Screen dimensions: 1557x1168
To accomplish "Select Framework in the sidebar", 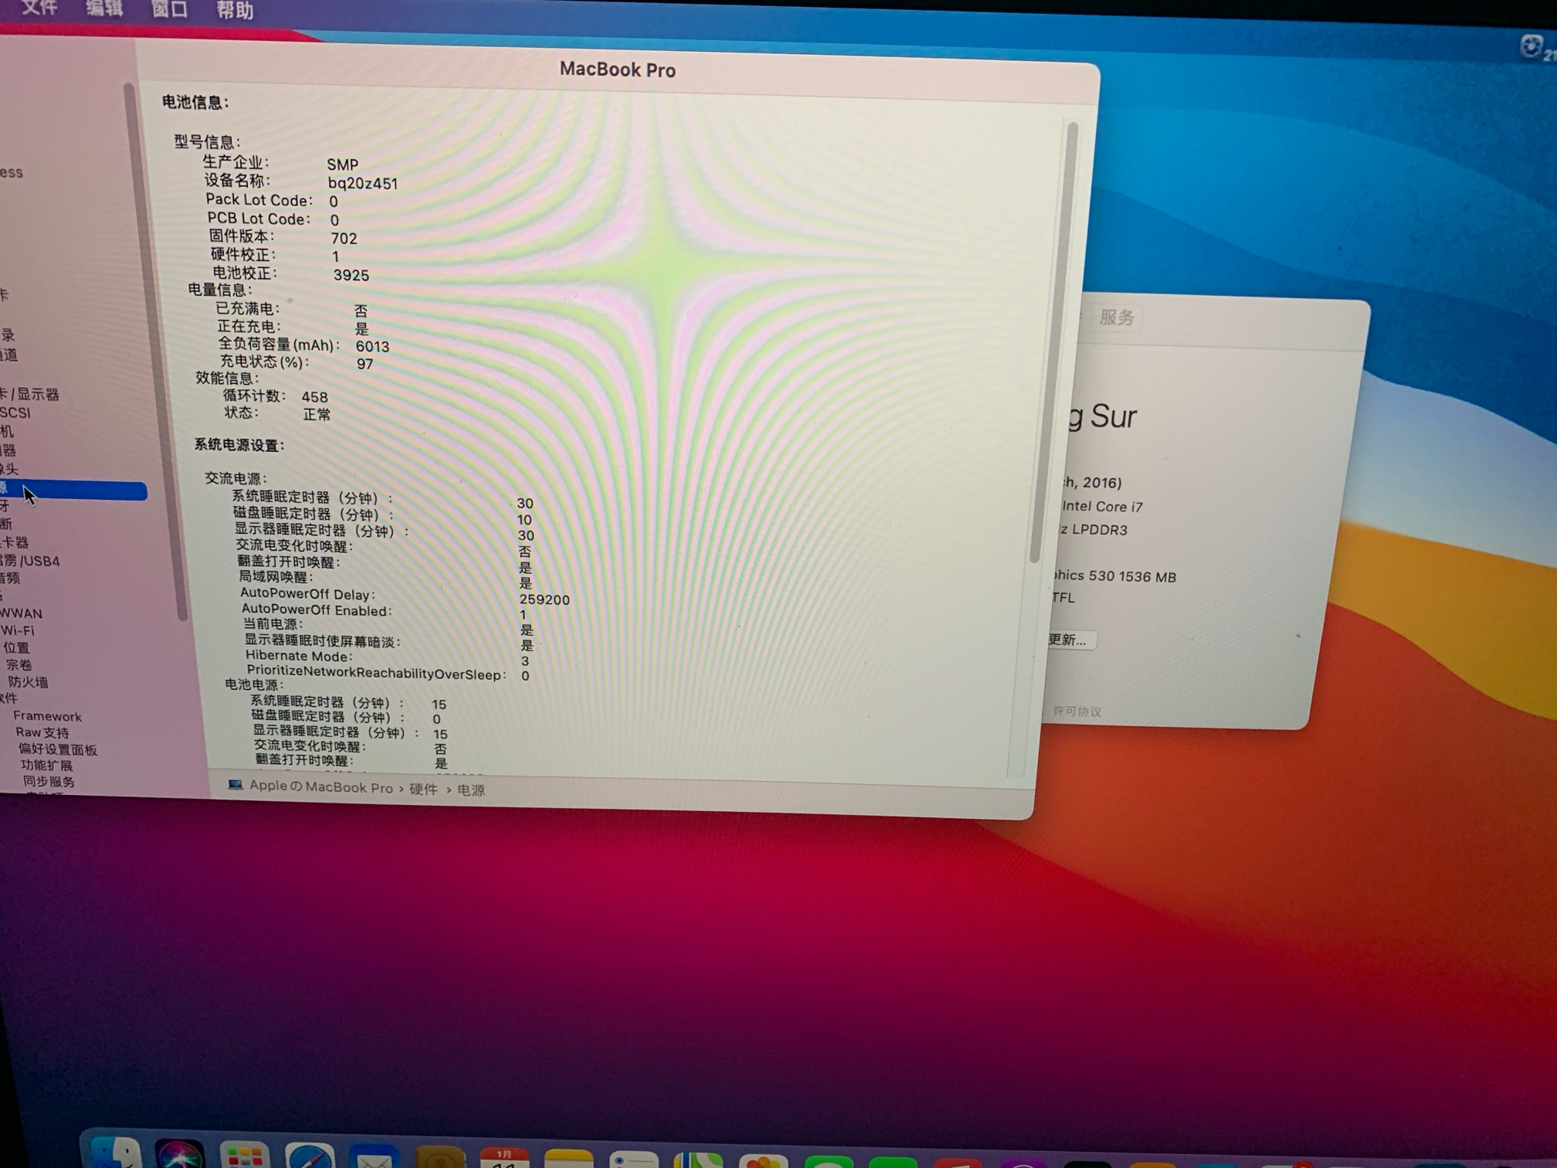I will 47,716.
